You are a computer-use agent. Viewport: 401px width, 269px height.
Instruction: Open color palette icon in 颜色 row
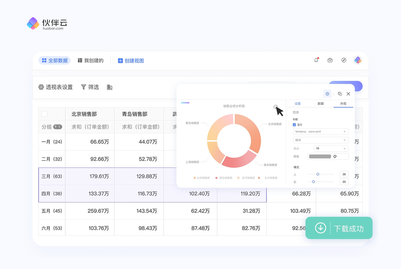pyautogui.click(x=335, y=157)
